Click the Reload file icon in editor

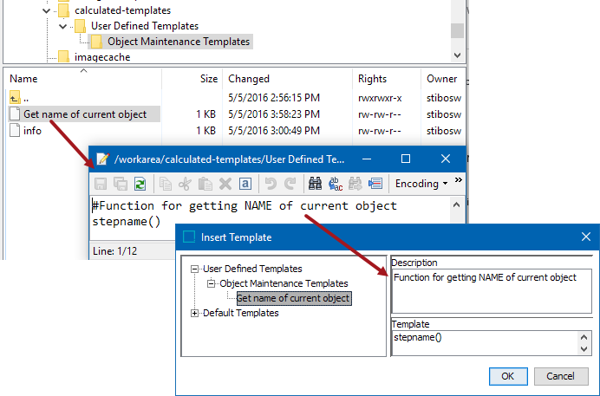click(140, 184)
